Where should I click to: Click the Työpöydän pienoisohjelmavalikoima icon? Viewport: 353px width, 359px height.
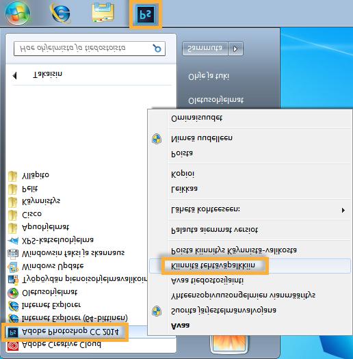(13, 280)
